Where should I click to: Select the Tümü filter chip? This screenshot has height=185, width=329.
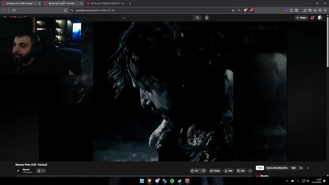pos(260,168)
